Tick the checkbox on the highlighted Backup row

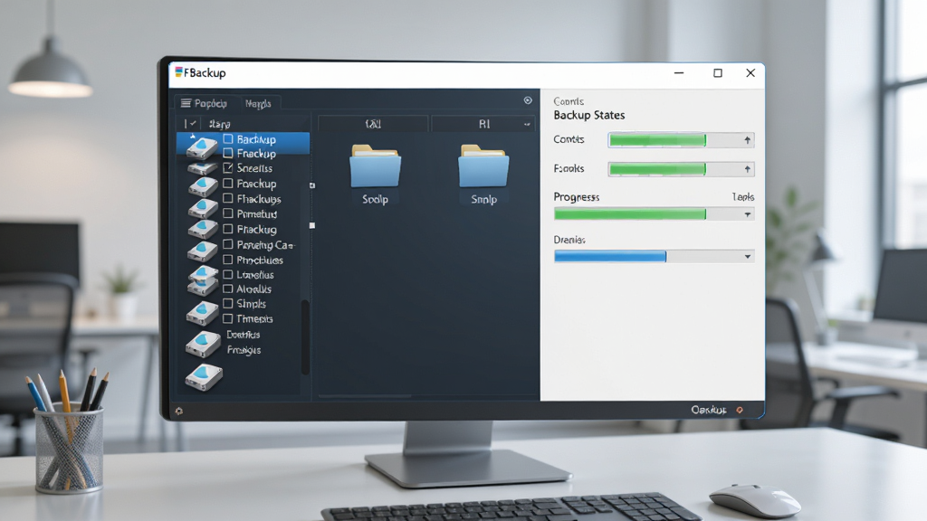click(x=227, y=138)
